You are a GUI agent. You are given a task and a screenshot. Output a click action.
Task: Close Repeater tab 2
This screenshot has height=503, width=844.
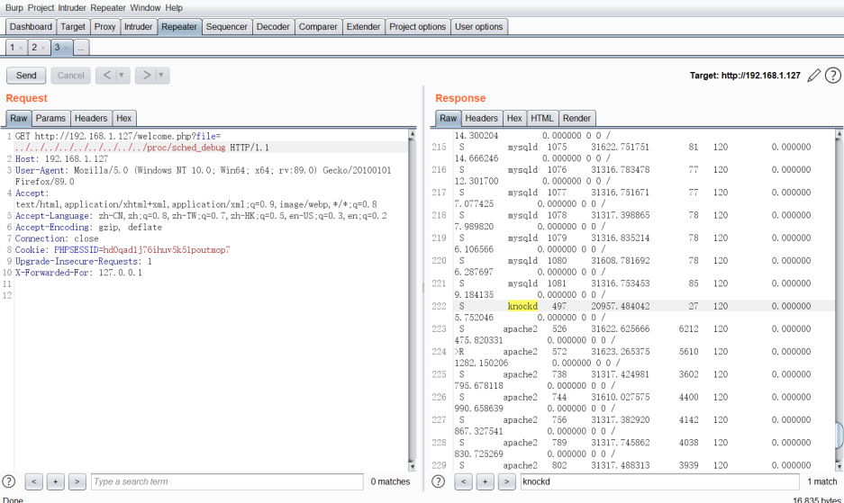coord(43,48)
